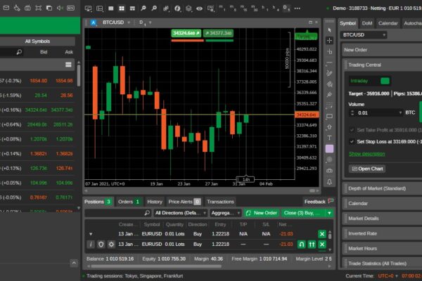Click the chart horizontal scrollbar thumb

click(x=312, y=190)
